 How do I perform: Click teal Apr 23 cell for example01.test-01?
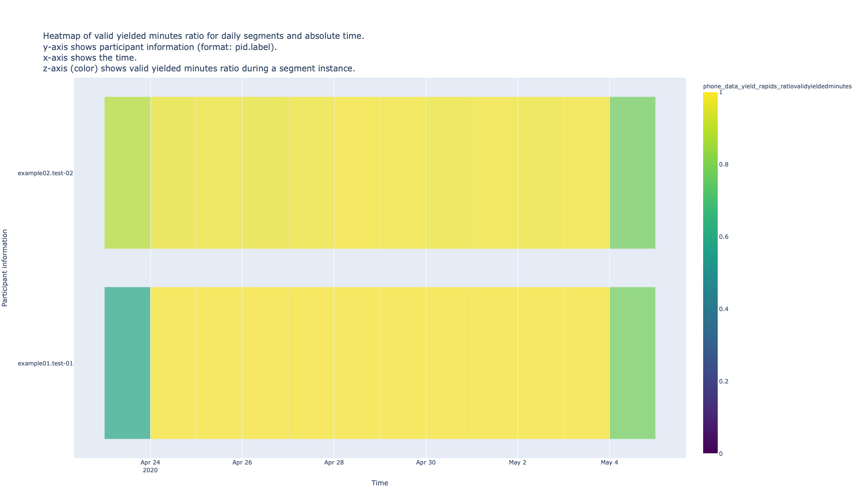point(127,363)
